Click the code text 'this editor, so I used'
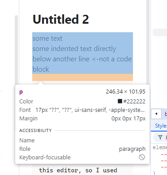The height and width of the screenshot is (175, 167). click(78, 170)
